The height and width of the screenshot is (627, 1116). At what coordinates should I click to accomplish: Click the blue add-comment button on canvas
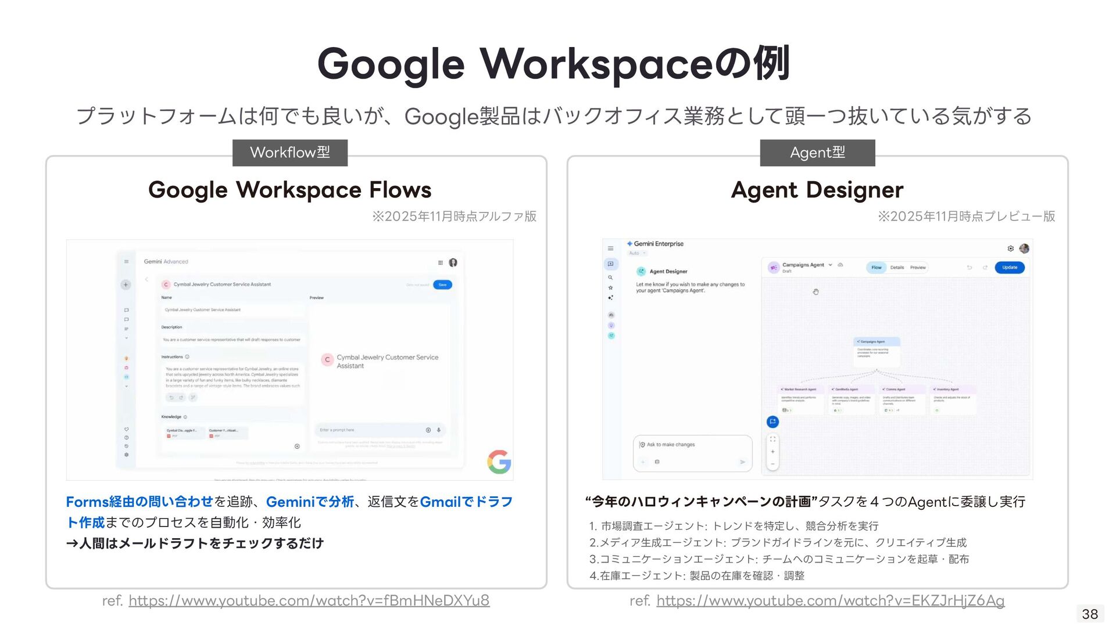[772, 421]
